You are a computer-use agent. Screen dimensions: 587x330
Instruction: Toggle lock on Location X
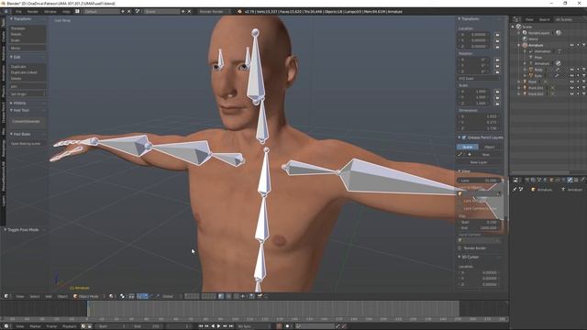click(x=497, y=35)
